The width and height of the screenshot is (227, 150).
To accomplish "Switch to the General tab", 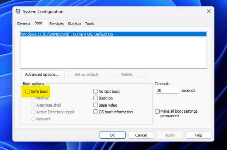I will pyautogui.click(x=24, y=24).
